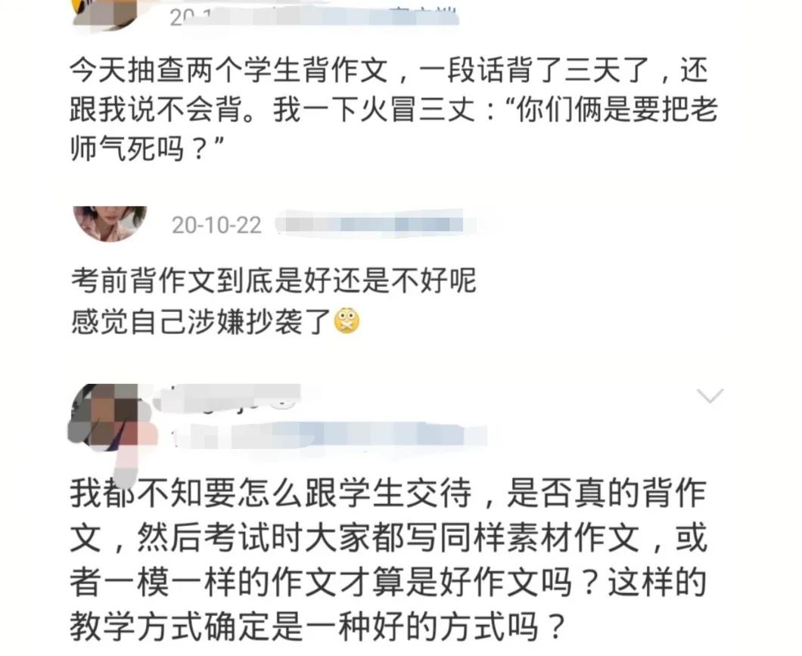The height and width of the screenshot is (656, 802).
Task: Tap the partially visible avatar at the top
Action: (107, 14)
